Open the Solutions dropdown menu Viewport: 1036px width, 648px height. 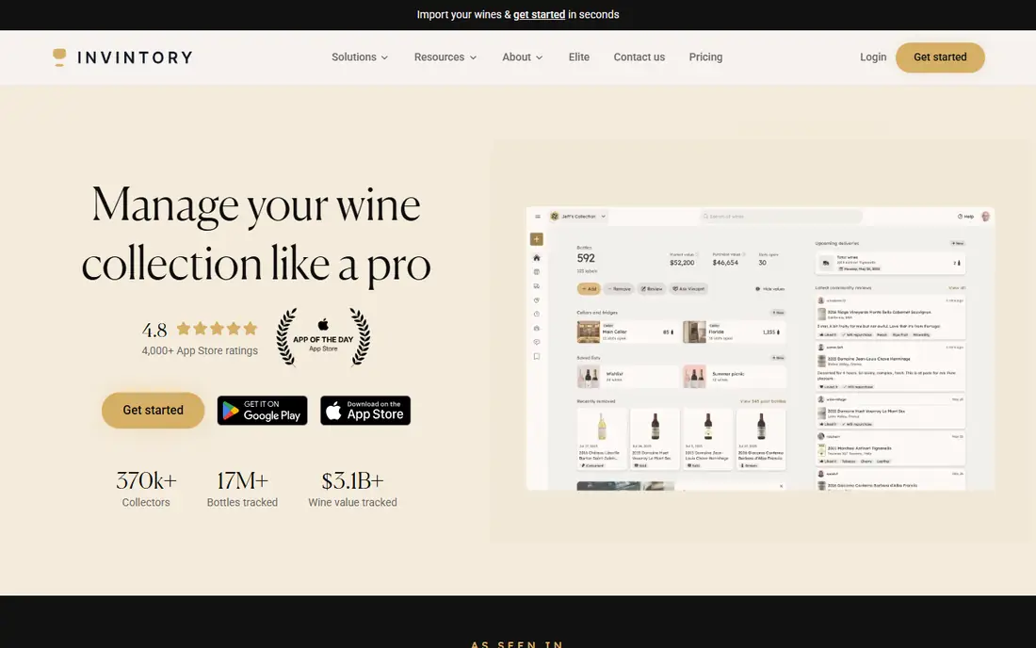(x=360, y=57)
